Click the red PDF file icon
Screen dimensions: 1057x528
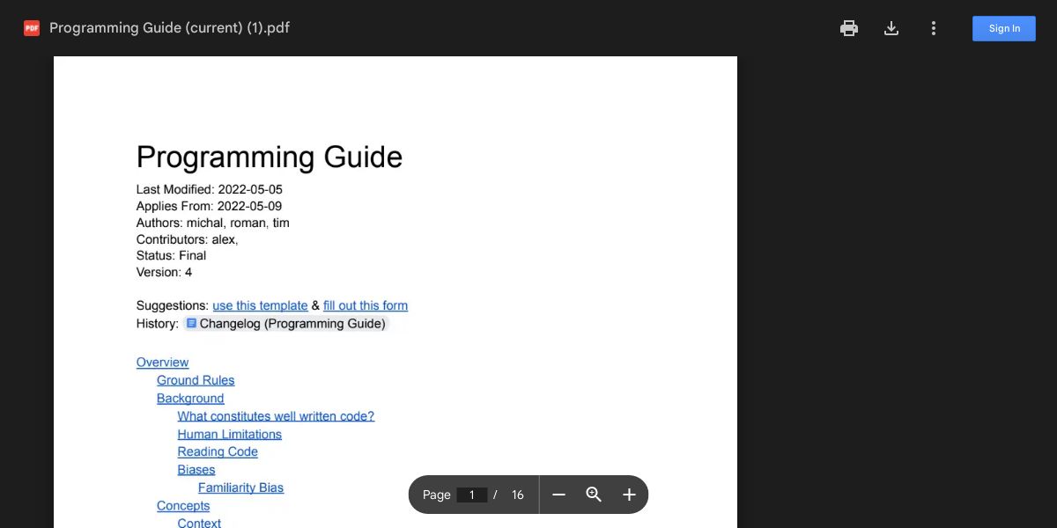tap(32, 28)
